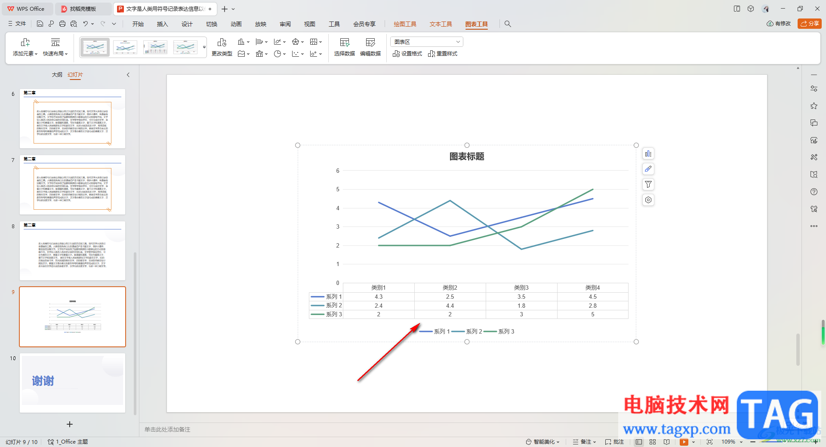Switch to normal view in status bar

point(639,442)
